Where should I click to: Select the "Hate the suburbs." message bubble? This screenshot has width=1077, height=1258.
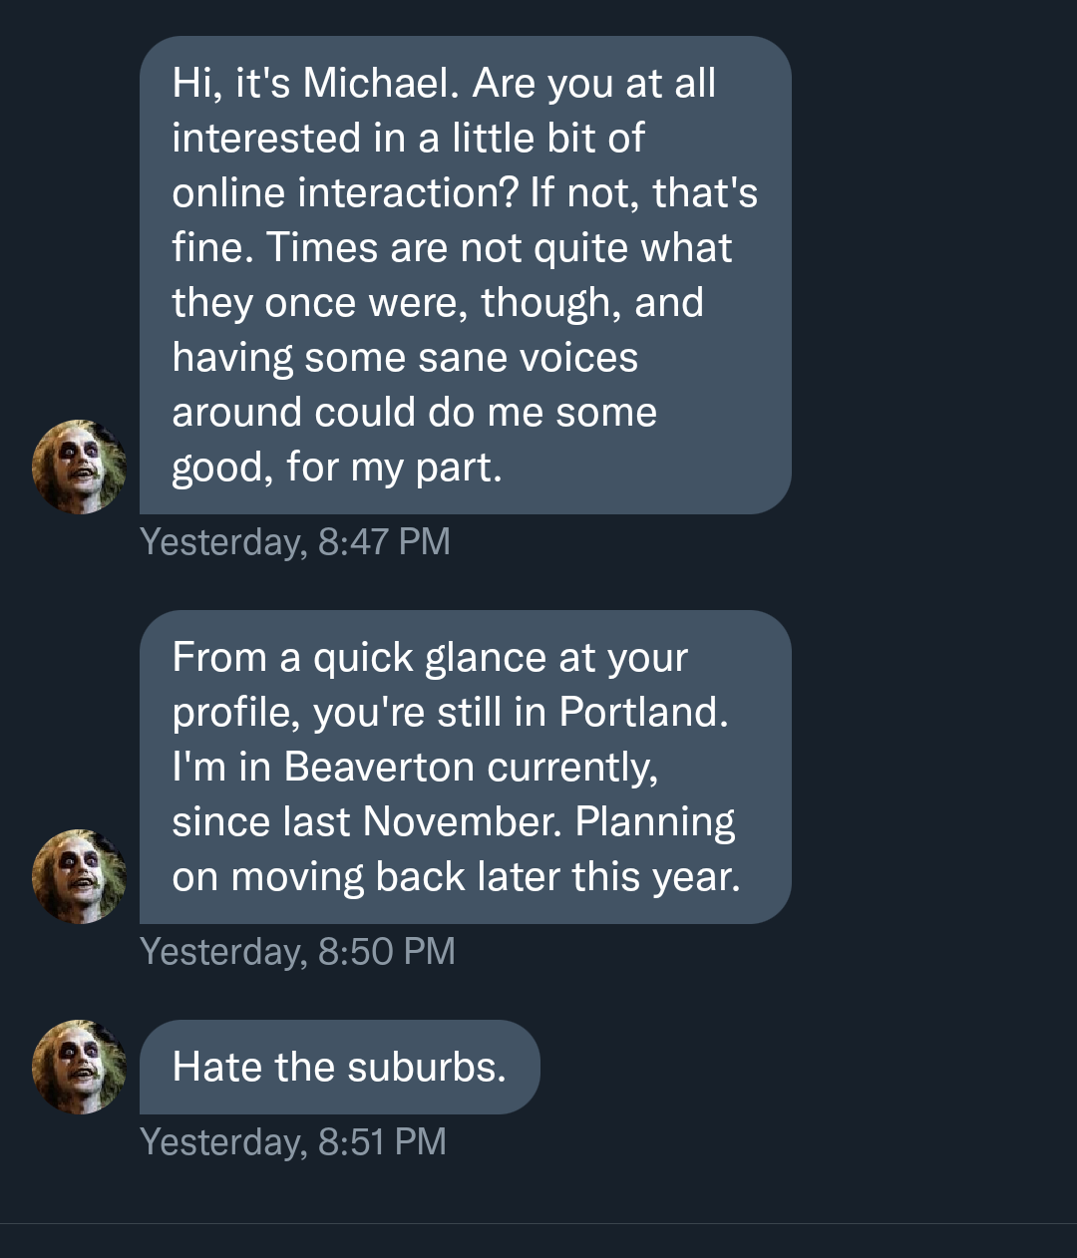(x=339, y=1067)
